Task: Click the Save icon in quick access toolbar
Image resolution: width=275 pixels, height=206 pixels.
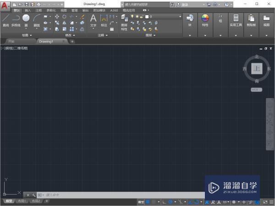Action: point(27,5)
